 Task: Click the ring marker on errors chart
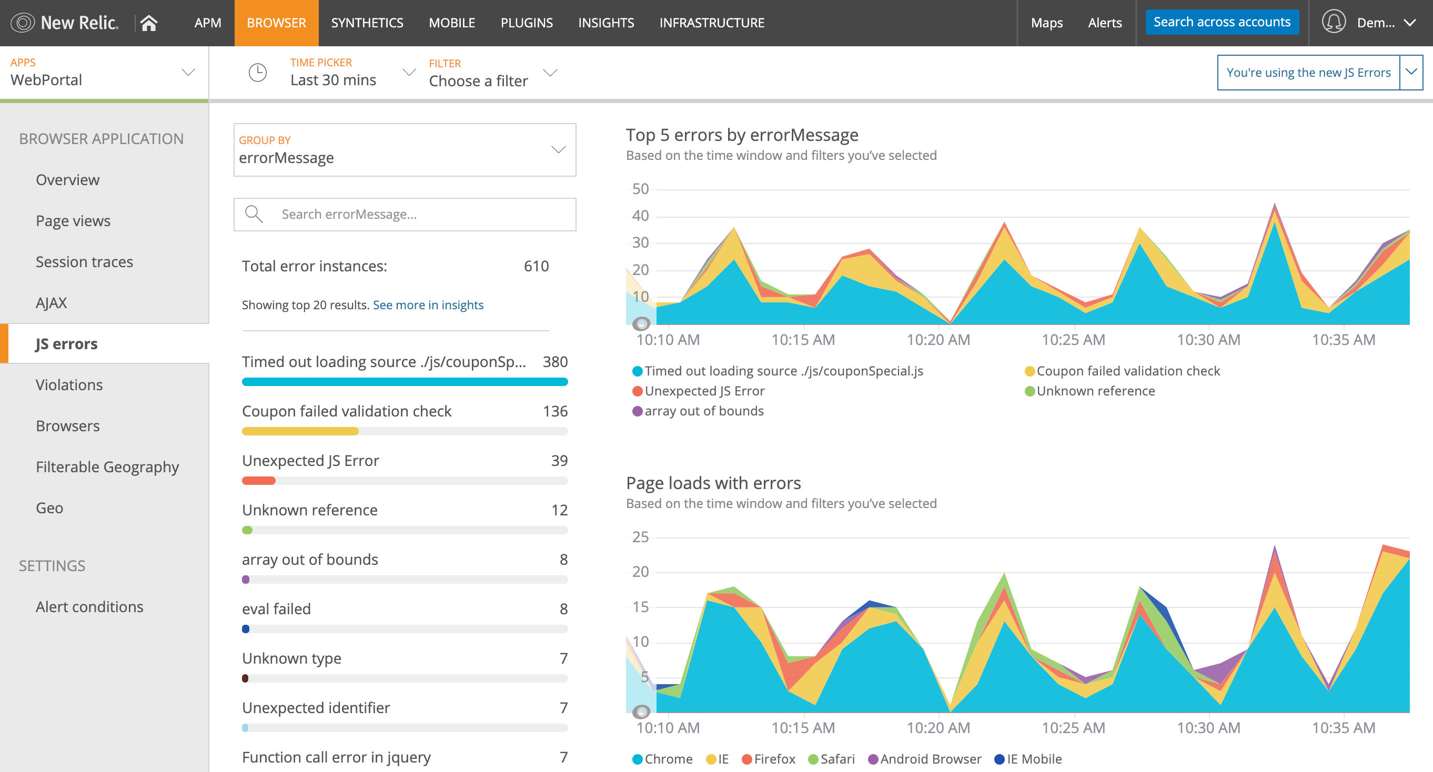[x=641, y=323]
